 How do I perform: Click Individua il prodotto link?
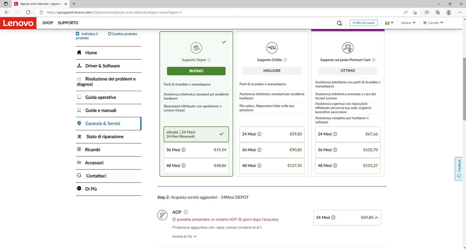coord(87,36)
